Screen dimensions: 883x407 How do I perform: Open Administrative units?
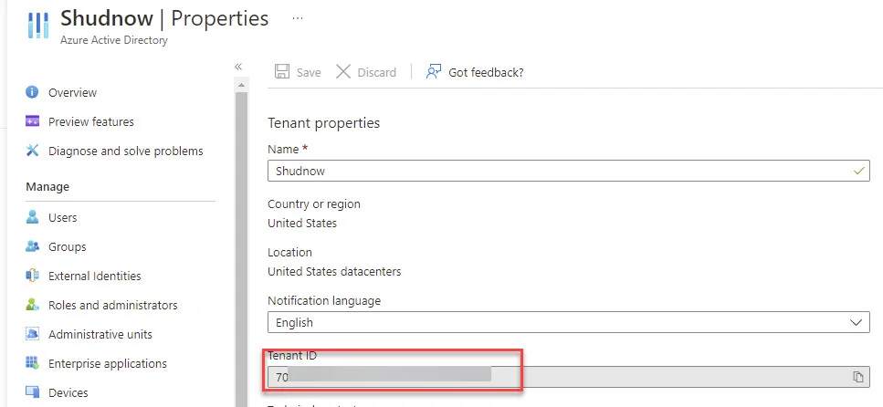(x=100, y=334)
